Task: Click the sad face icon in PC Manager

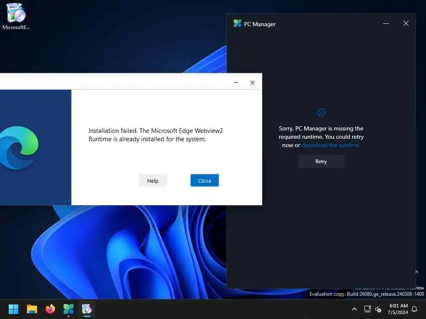Action: 321,112
